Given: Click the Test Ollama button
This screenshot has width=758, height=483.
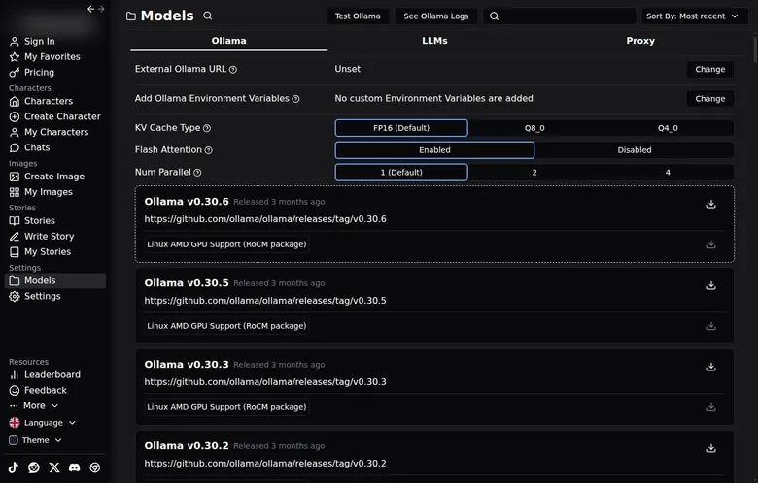Looking at the screenshot, I should (358, 16).
